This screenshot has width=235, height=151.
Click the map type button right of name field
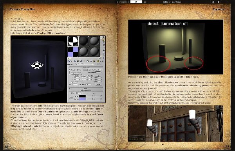click(x=99, y=64)
